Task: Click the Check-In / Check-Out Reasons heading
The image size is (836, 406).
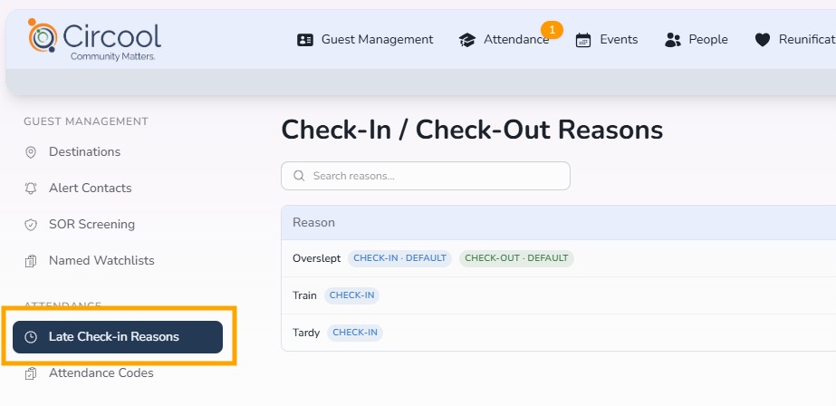Action: [472, 130]
